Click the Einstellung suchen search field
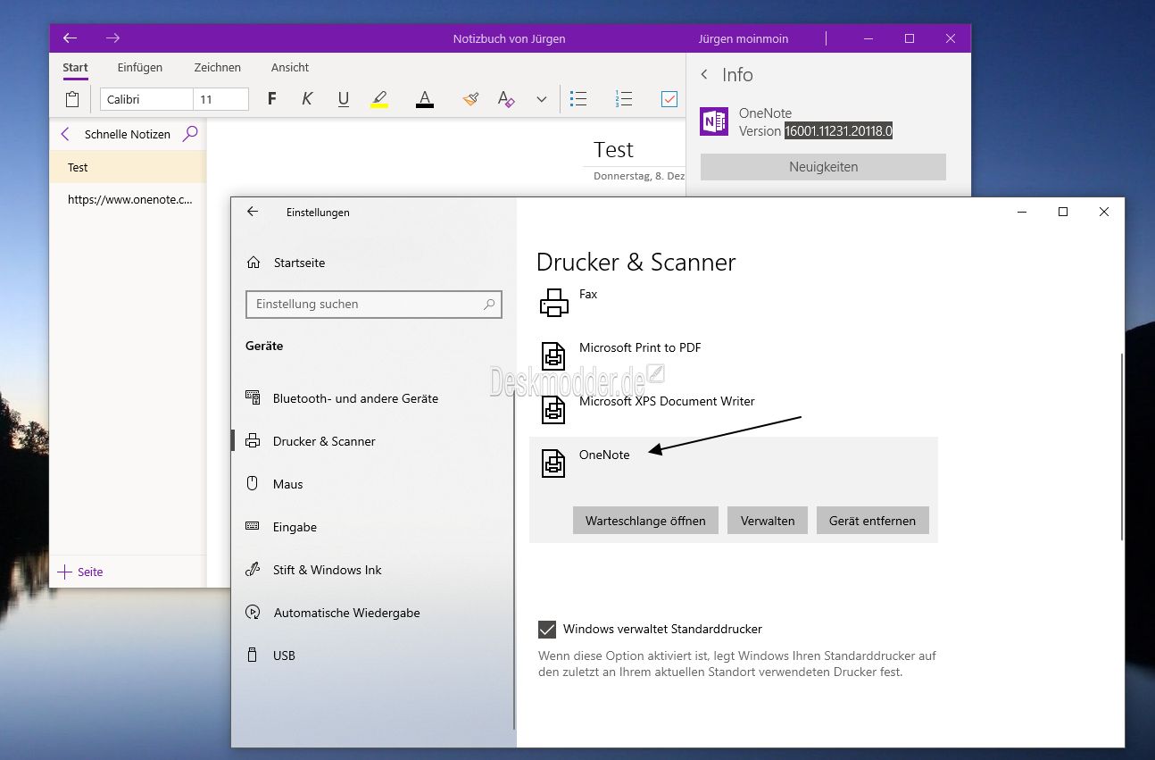The image size is (1155, 760). (x=373, y=304)
